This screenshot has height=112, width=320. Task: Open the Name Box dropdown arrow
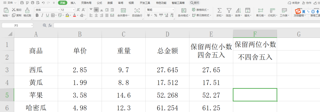(32, 25)
